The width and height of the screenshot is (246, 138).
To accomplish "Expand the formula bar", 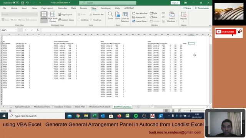I will (210, 30).
